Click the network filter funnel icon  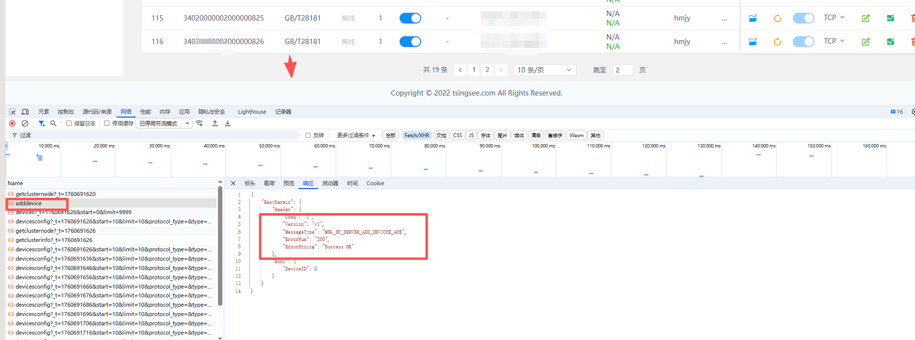[x=42, y=123]
